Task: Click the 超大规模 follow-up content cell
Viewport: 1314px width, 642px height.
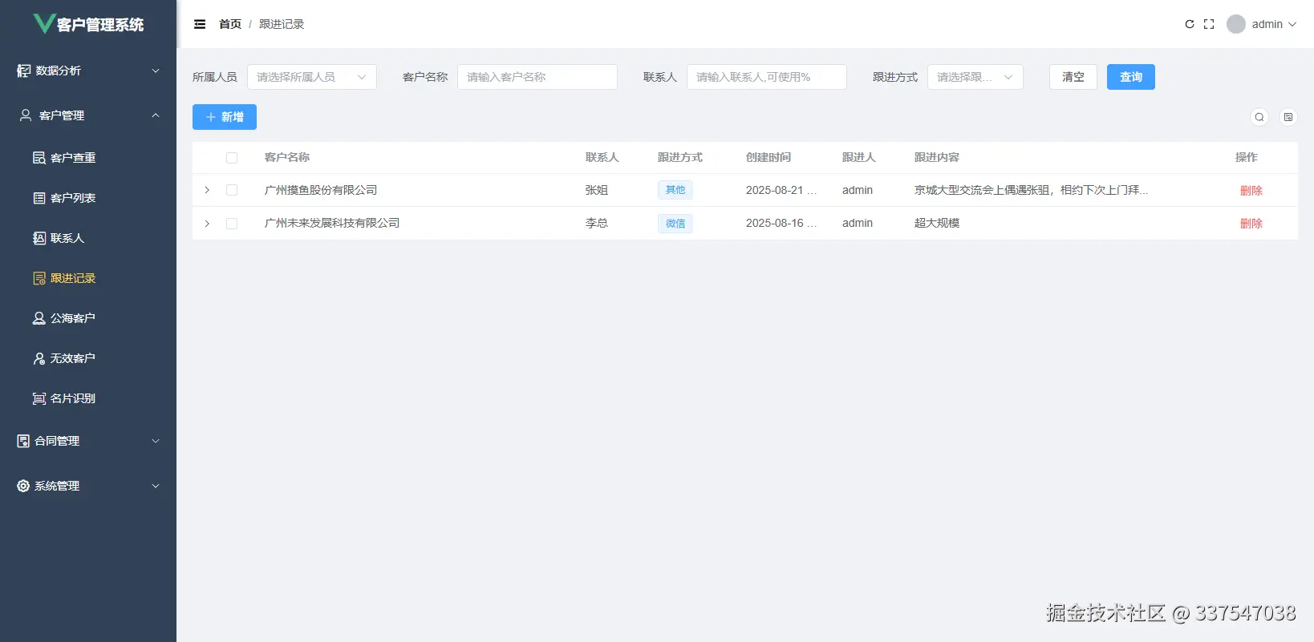Action: [x=937, y=224]
